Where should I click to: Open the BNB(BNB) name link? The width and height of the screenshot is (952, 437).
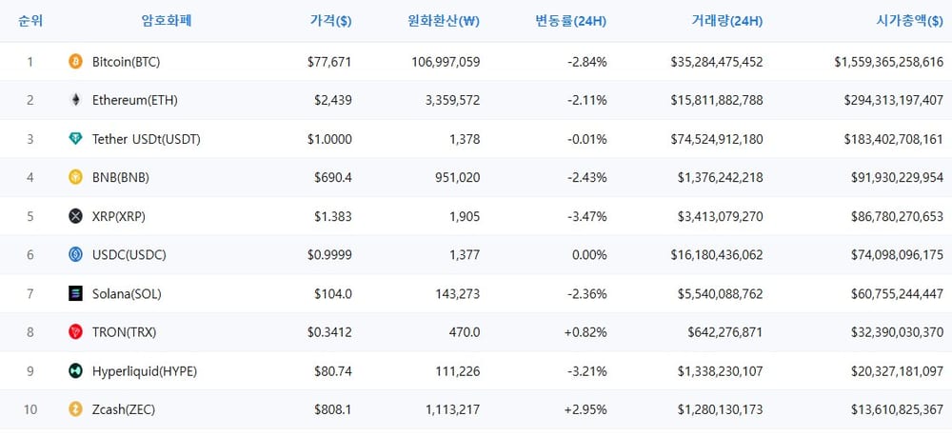(x=121, y=177)
